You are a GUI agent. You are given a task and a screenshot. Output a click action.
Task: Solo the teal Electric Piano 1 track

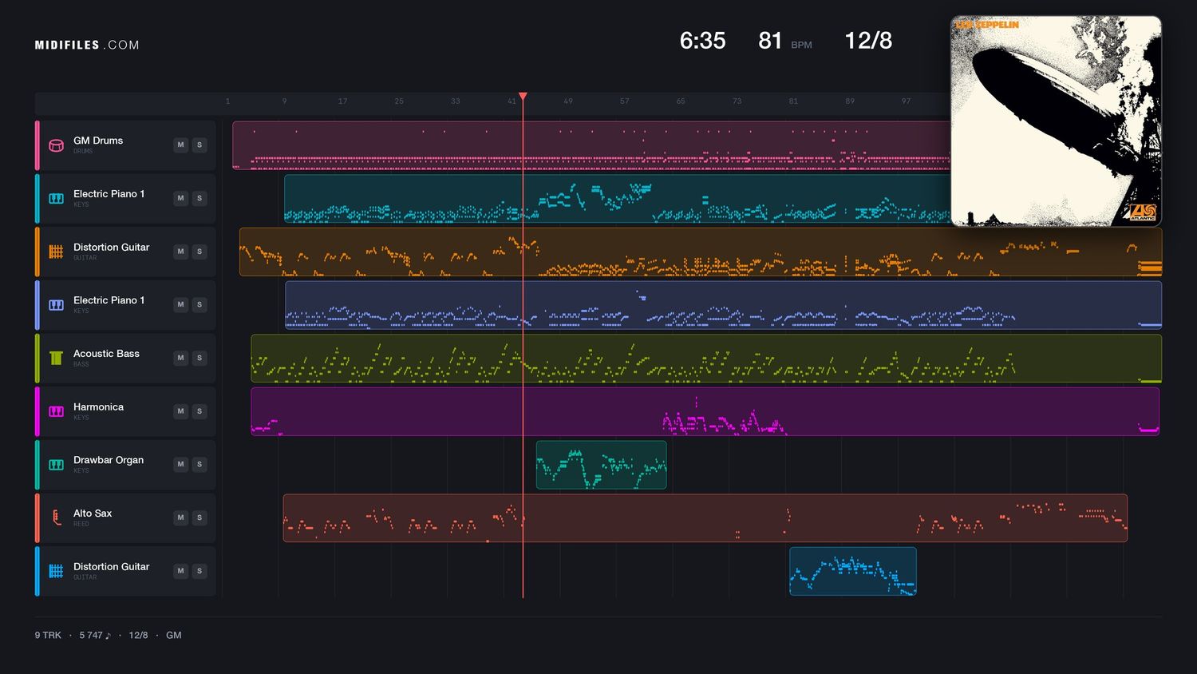[x=199, y=198]
